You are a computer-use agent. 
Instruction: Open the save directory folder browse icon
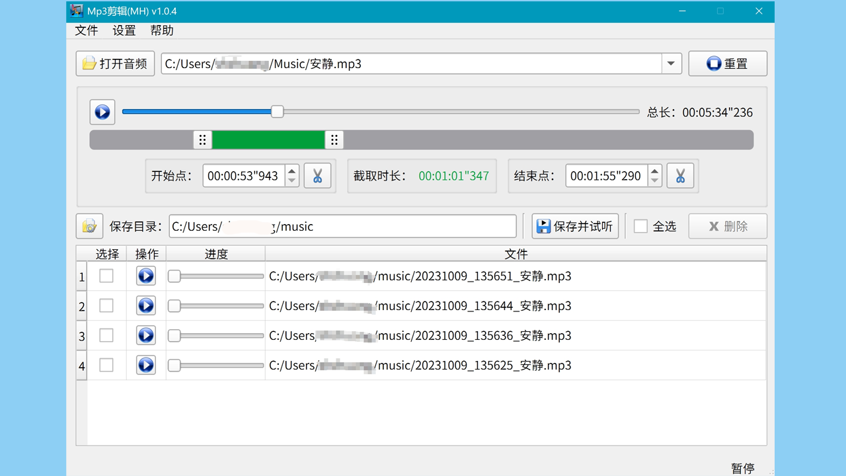click(89, 226)
